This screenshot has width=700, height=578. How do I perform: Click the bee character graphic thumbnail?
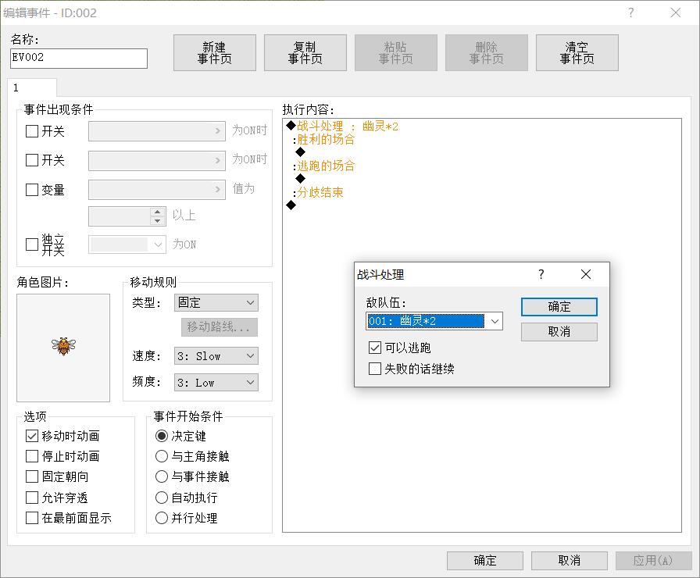(63, 347)
